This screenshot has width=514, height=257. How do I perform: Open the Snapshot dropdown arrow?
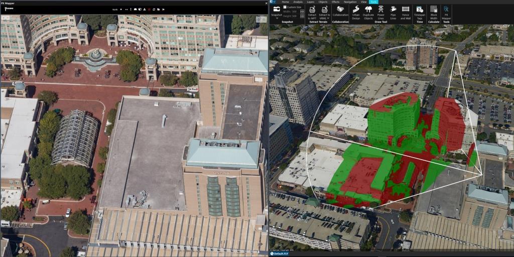pos(277,18)
